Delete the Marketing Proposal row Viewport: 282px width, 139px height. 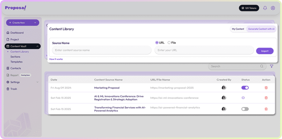point(266,88)
